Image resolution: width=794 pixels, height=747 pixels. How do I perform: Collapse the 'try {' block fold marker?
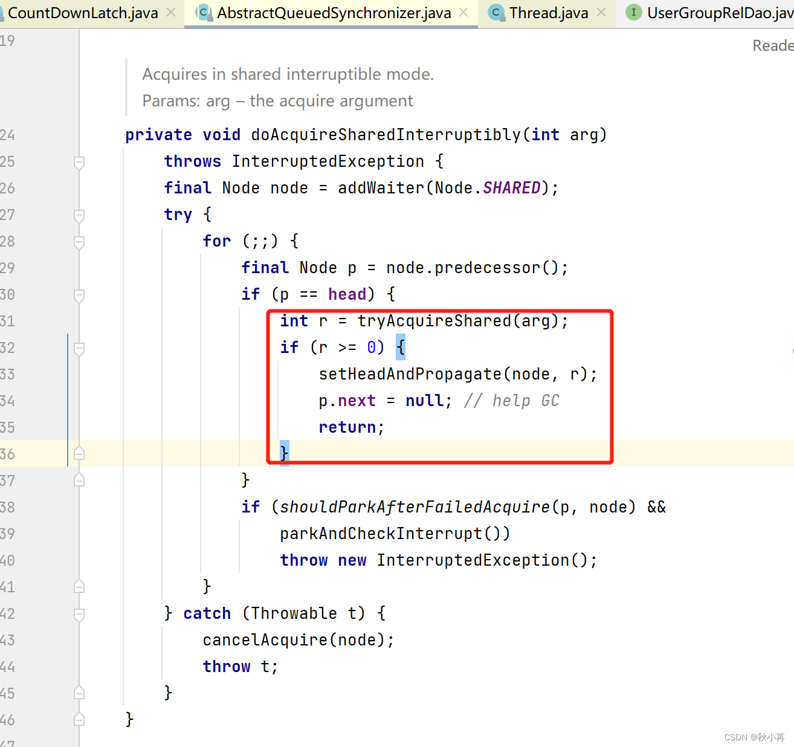(x=79, y=215)
